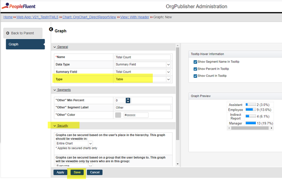Screen dimensions: 282x181
Task: Open the Everyone group dropdown
Action: coord(74,165)
